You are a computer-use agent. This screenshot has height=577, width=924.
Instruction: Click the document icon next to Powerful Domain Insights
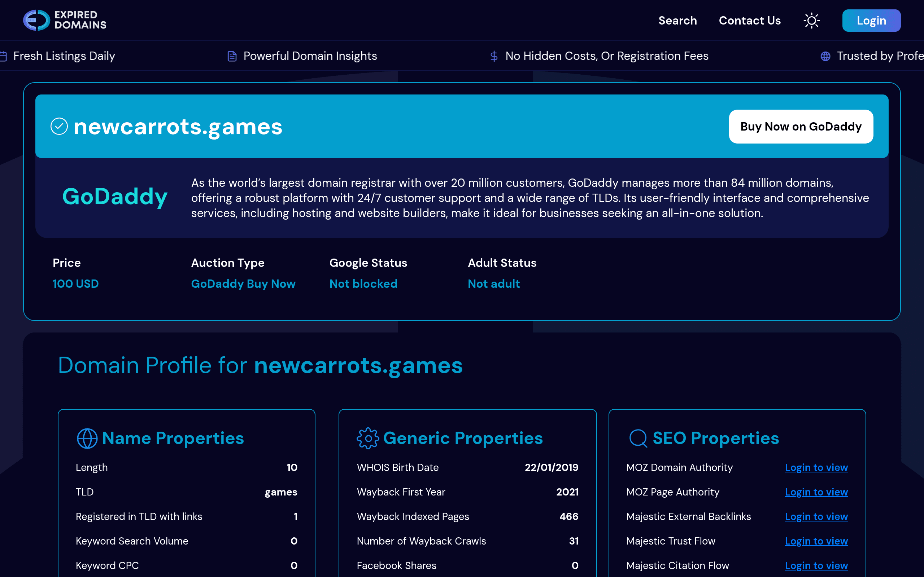point(231,56)
